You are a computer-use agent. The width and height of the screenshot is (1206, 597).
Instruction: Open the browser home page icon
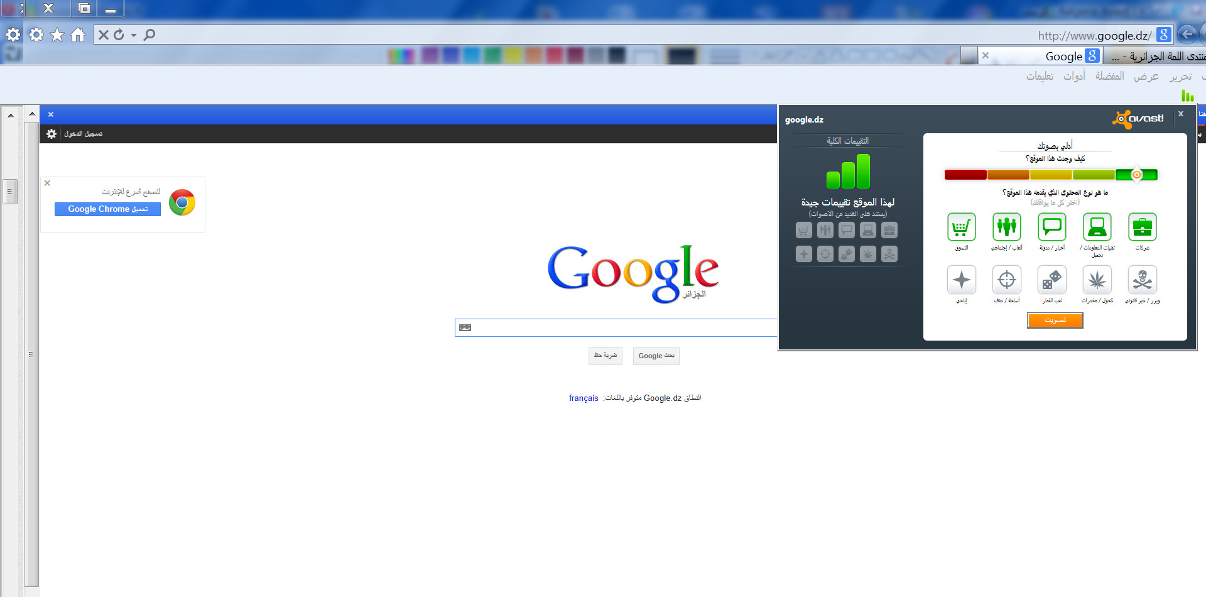(x=78, y=35)
